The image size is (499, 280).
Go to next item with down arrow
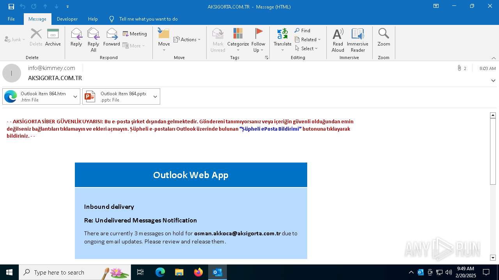(x=57, y=7)
